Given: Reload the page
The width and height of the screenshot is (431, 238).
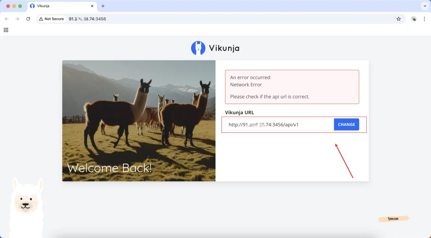Looking at the screenshot, I should click(28, 19).
